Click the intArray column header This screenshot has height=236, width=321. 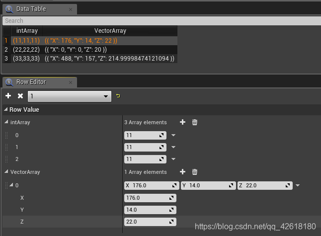click(27, 31)
